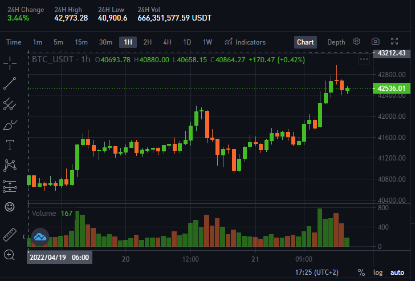
Task: Switch to the Depth tab
Action: pyautogui.click(x=336, y=42)
